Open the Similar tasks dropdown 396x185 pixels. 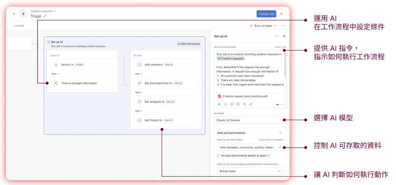(x=249, y=171)
